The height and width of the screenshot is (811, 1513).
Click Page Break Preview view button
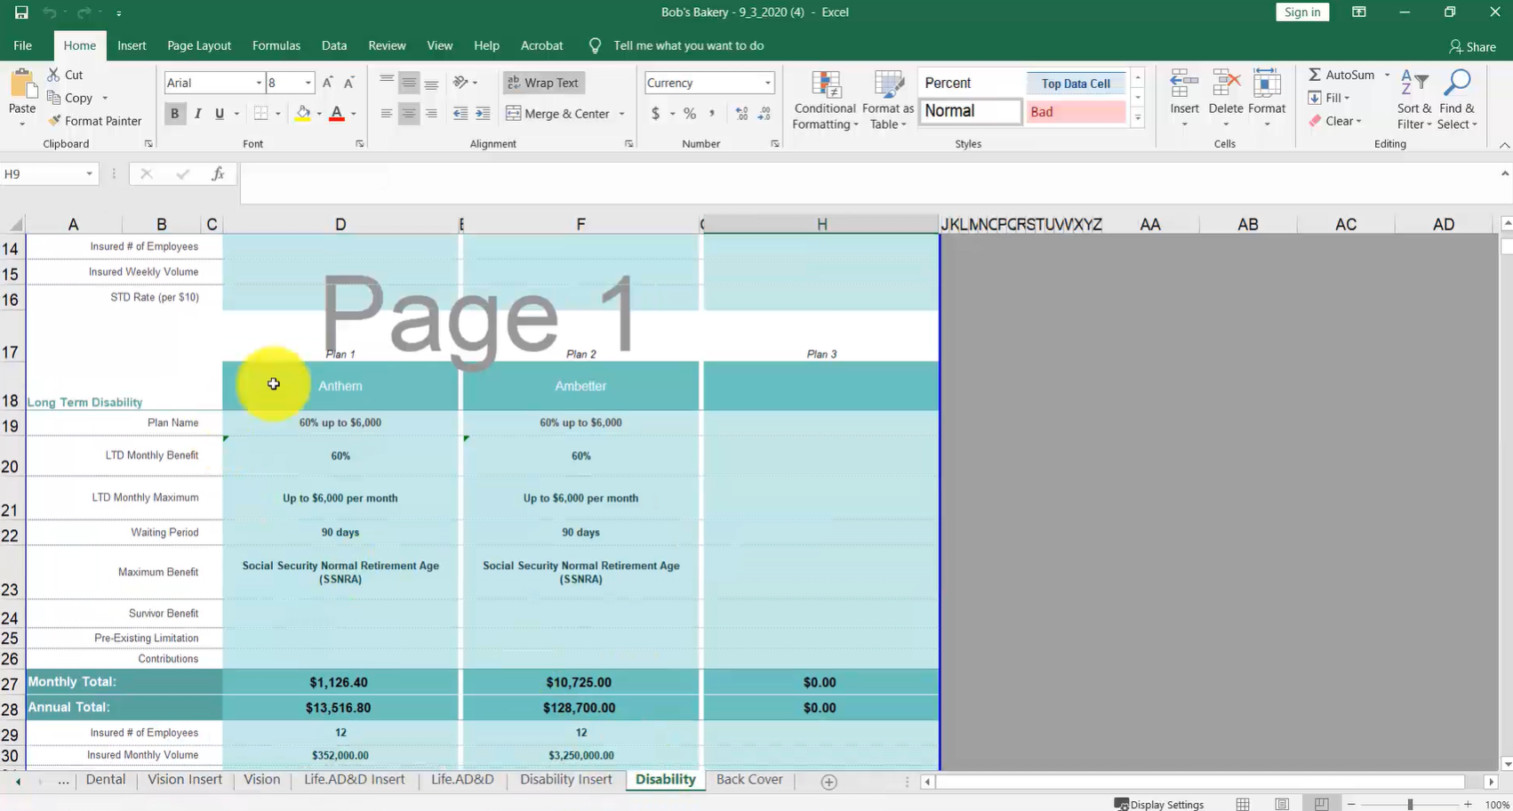click(x=1321, y=804)
